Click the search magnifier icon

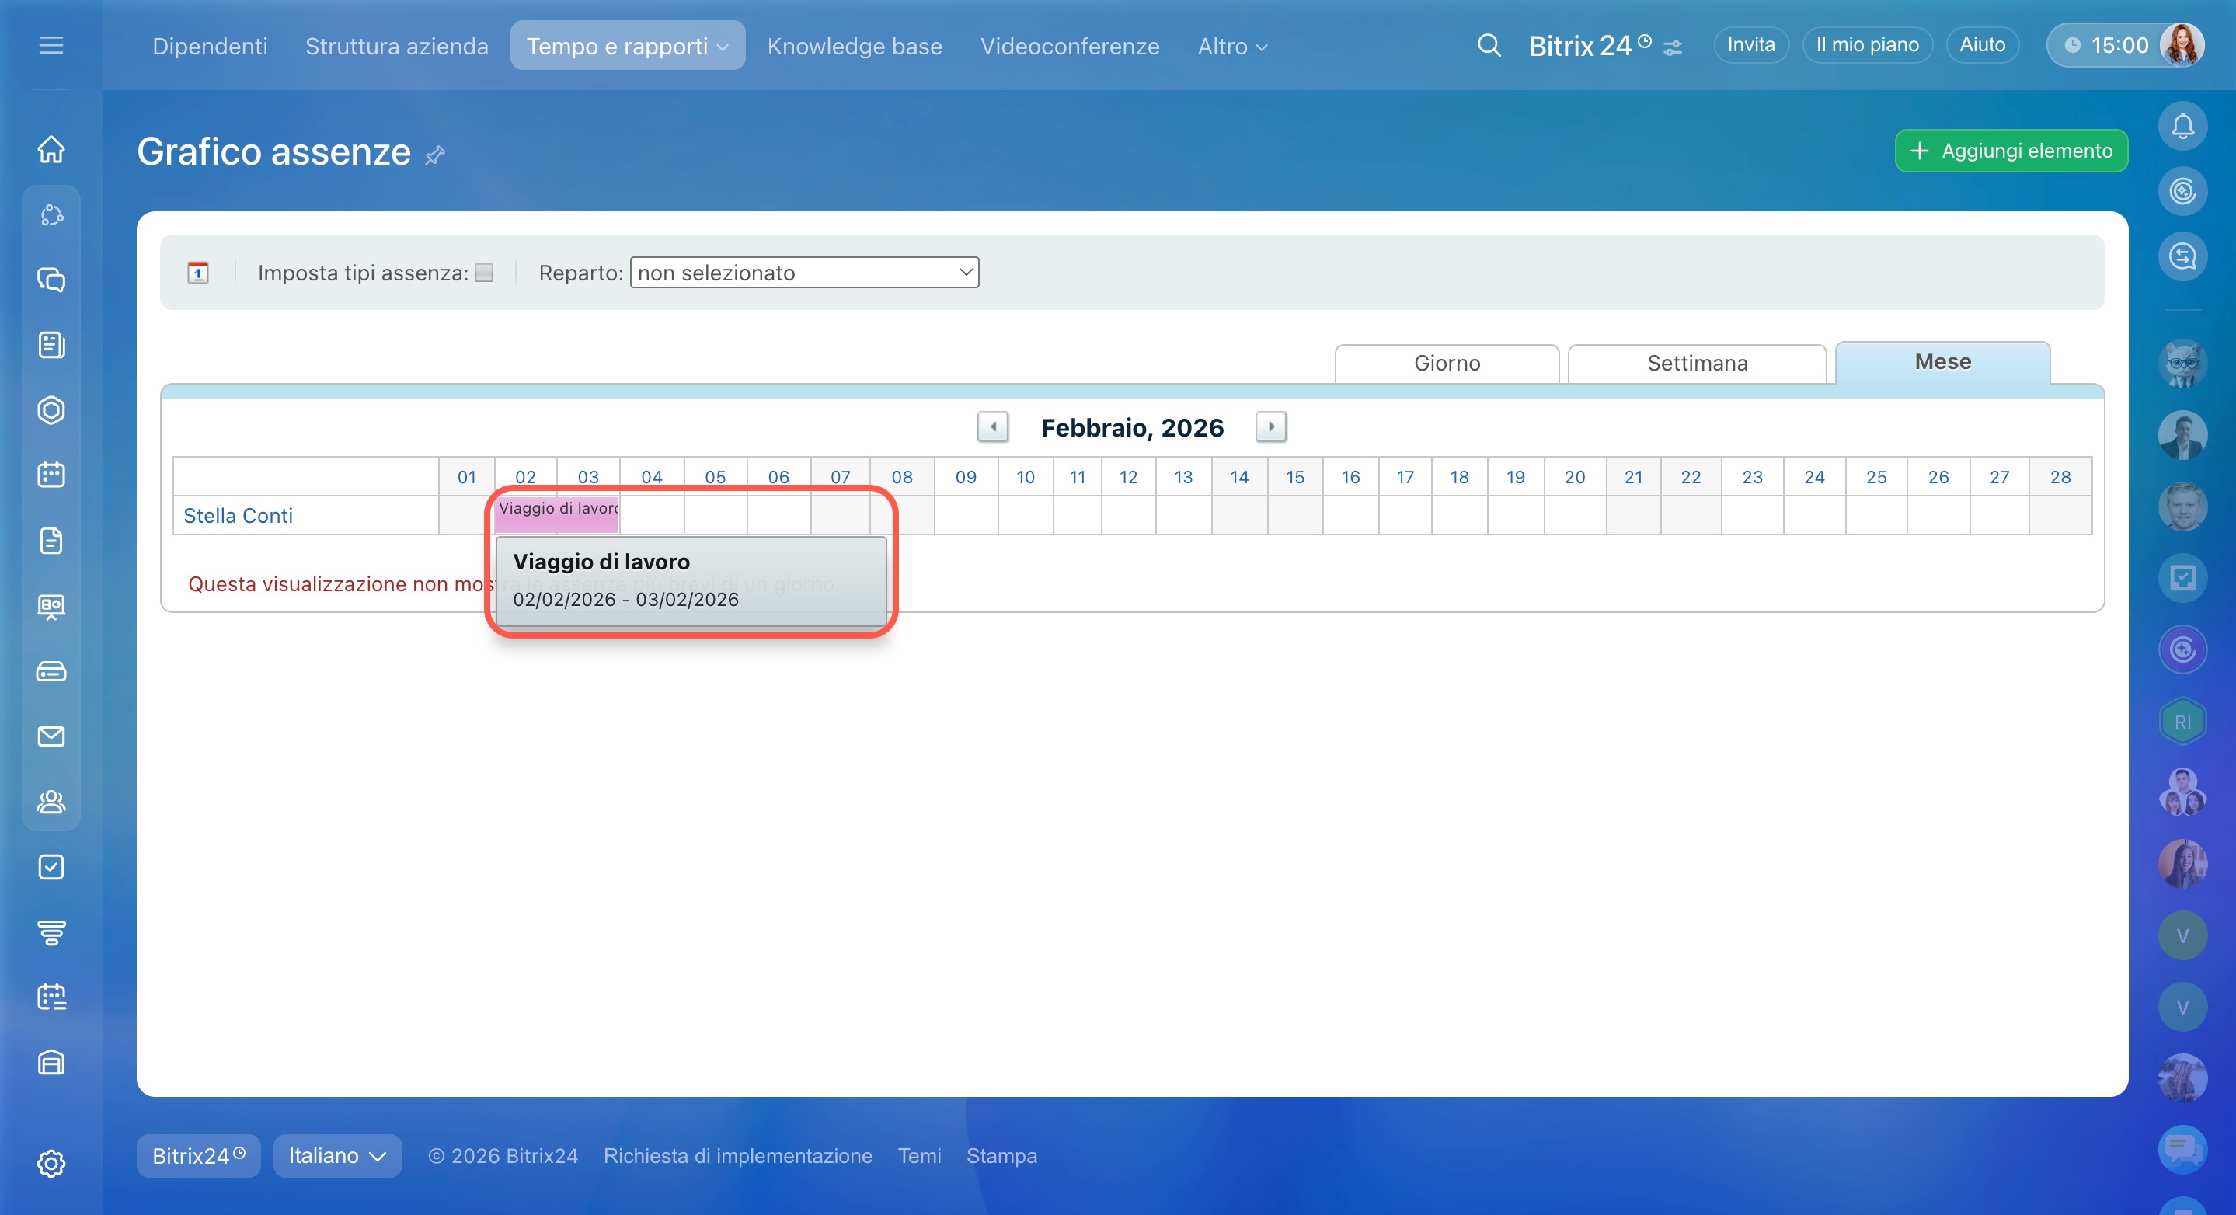(x=1489, y=45)
